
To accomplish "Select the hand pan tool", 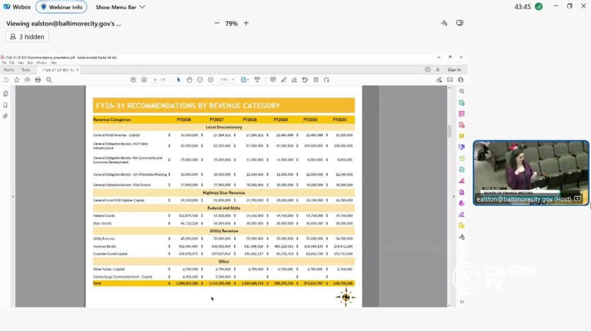I will click(x=189, y=80).
